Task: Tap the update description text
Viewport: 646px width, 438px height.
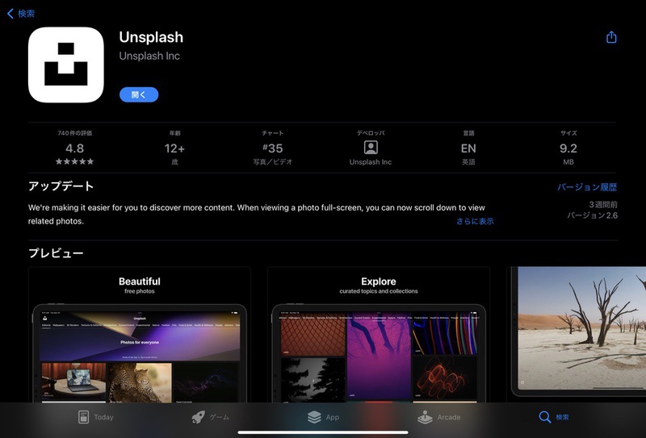Action: point(256,214)
